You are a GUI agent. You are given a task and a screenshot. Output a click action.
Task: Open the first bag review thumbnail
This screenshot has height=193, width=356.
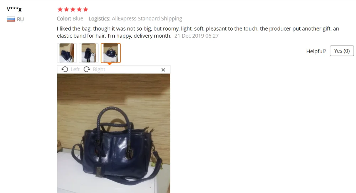click(x=67, y=53)
